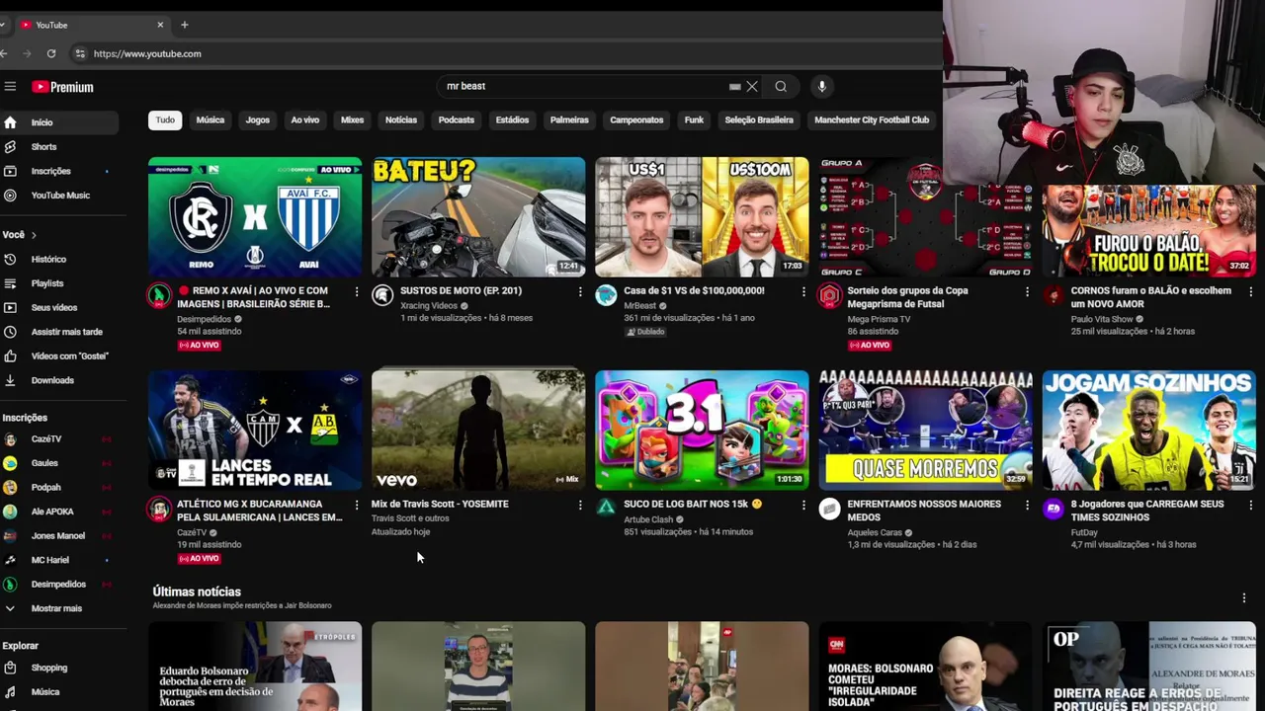Viewport: 1265px width, 711px height.
Task: Select the Podcasts filter chip
Action: (x=457, y=120)
